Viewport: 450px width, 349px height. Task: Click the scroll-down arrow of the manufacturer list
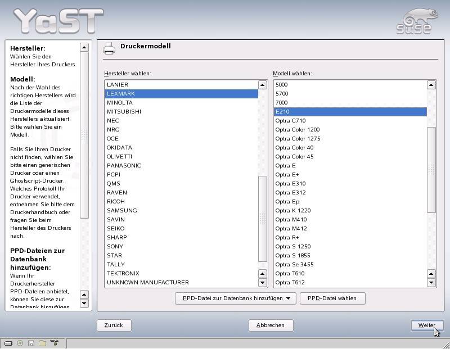pyautogui.click(x=262, y=283)
